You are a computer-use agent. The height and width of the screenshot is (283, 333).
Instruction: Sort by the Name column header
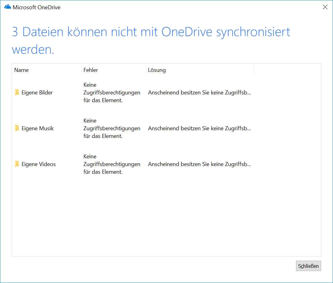click(x=47, y=70)
